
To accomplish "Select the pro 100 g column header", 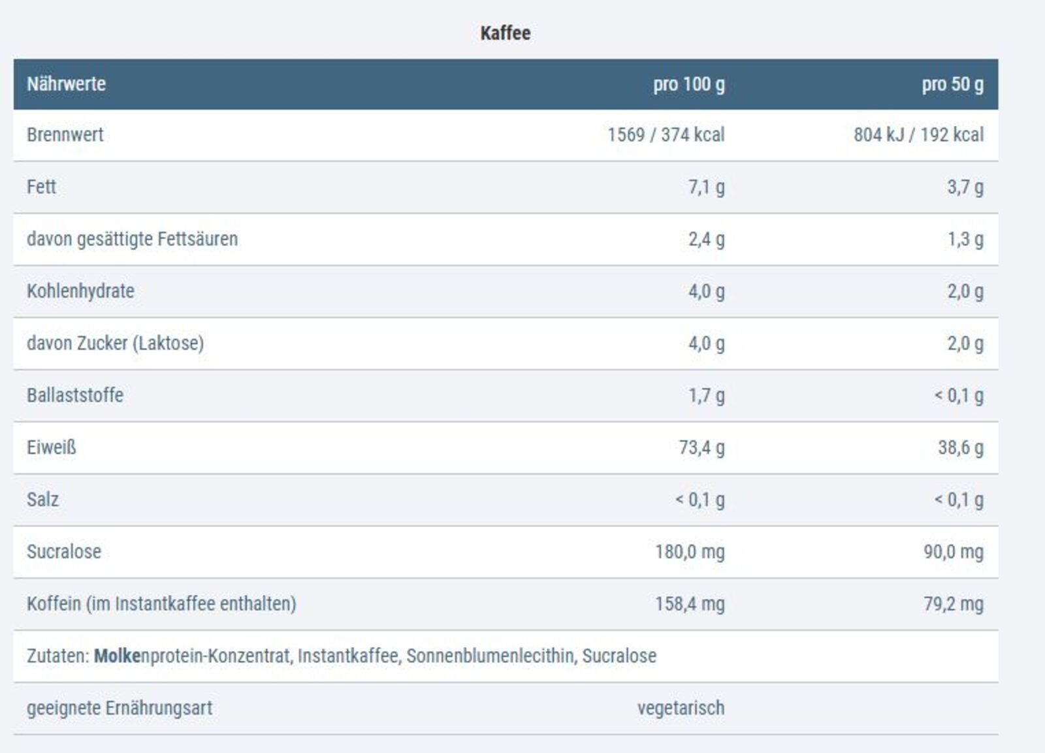I will (688, 84).
